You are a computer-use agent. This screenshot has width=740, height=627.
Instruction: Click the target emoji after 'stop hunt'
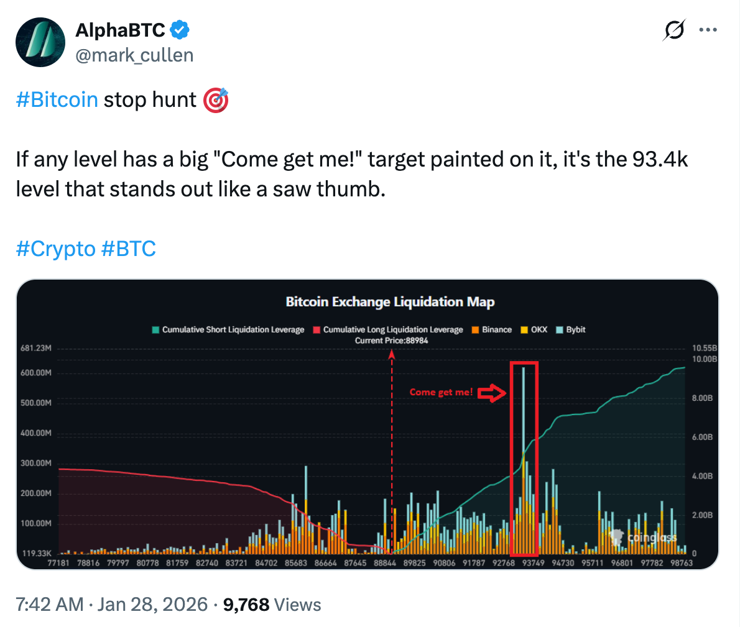click(x=216, y=99)
